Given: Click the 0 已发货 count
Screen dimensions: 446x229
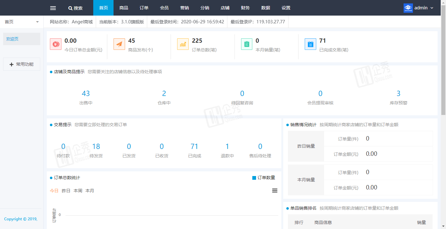Looking at the screenshot, I should coord(129,146).
